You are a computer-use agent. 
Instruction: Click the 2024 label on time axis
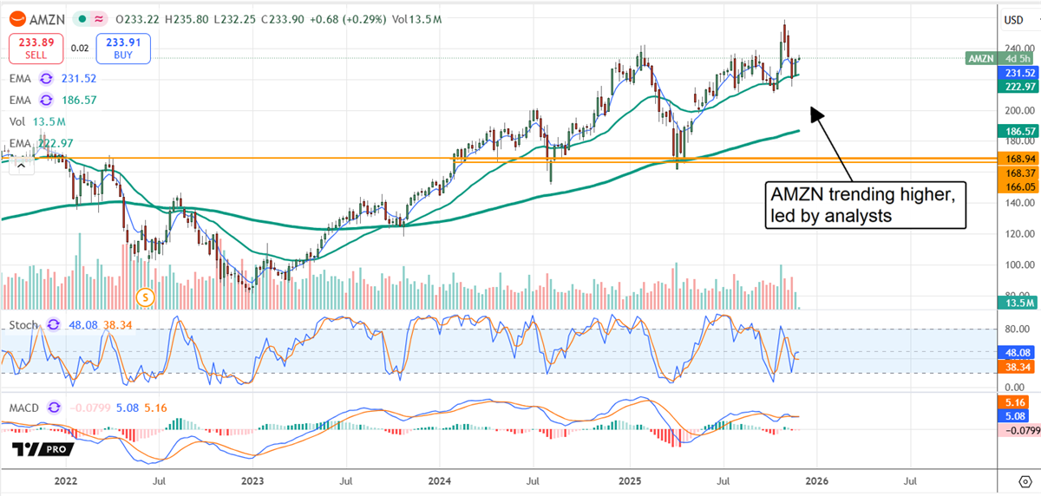point(440,480)
